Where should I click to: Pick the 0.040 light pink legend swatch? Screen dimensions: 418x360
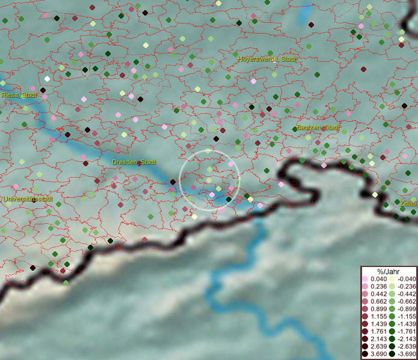click(365, 279)
